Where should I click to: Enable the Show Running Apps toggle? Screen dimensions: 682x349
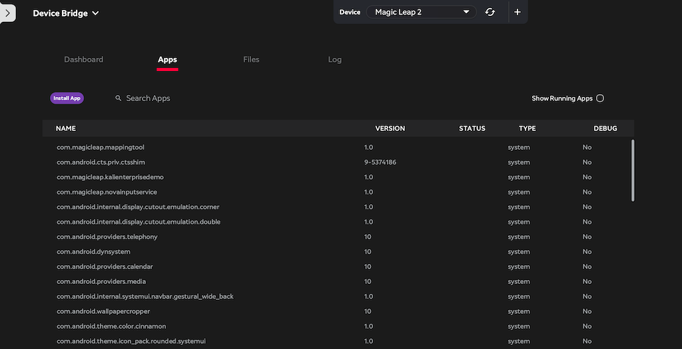[x=600, y=98]
